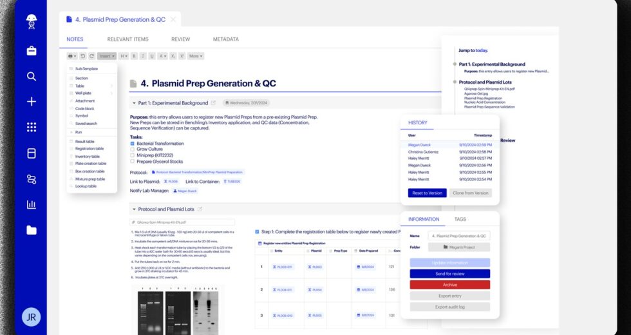Apply superscript formatting
The image size is (631, 335).
point(182,56)
